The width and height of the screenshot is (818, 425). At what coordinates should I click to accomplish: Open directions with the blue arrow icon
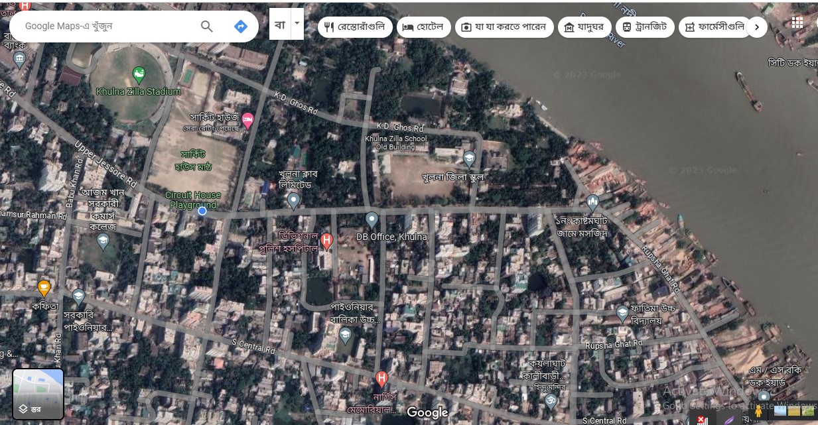coord(241,27)
